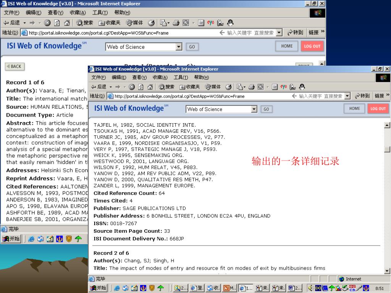Expand Web of Science dropdown in back window

pos(179,47)
